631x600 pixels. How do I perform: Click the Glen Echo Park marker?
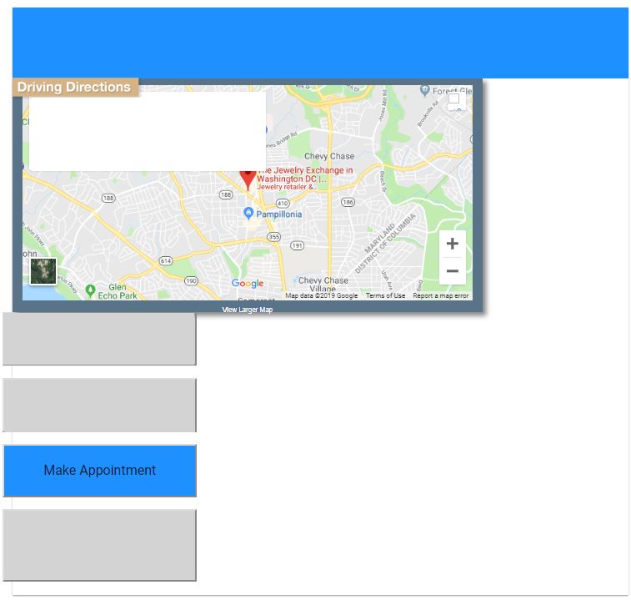coord(91,290)
